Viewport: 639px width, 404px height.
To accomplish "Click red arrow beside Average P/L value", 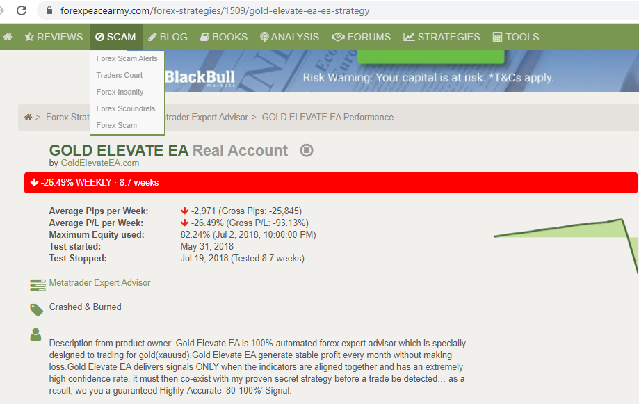I will [185, 223].
